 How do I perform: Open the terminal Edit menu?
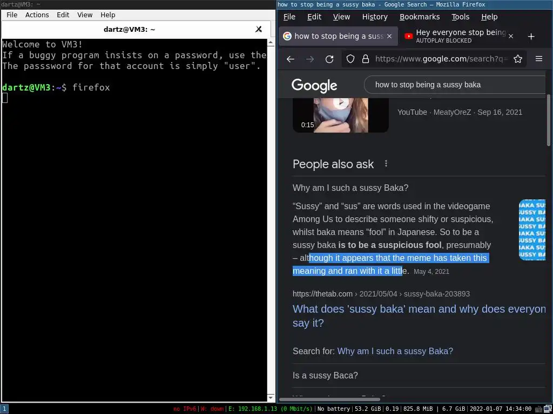(x=63, y=15)
